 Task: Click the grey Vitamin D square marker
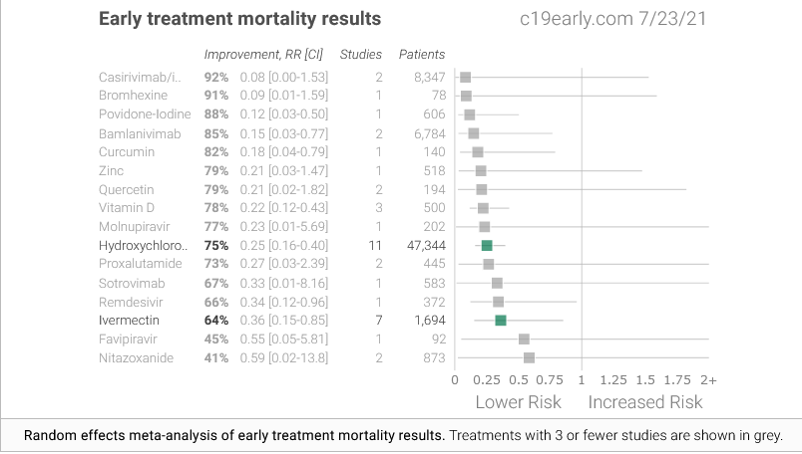pos(483,208)
